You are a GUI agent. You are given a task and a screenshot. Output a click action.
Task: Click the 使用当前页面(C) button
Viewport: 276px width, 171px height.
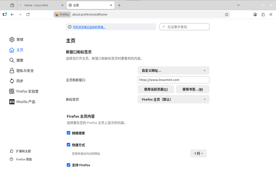pyautogui.click(x=156, y=89)
